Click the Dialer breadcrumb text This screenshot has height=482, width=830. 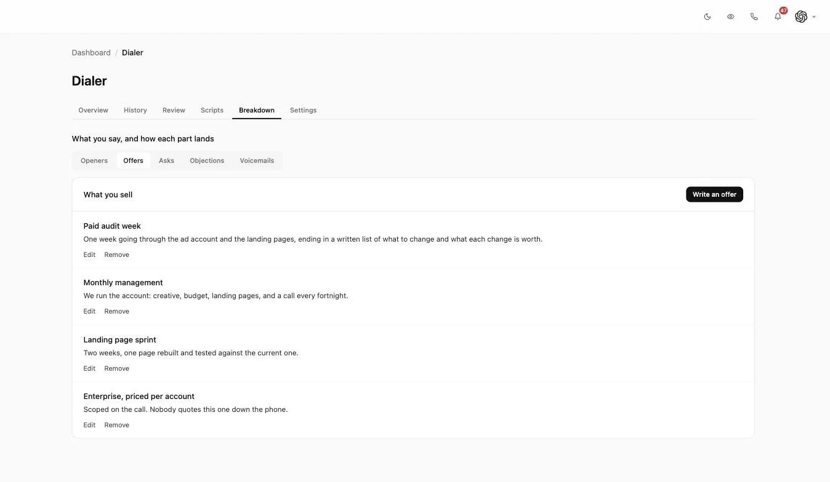[132, 53]
